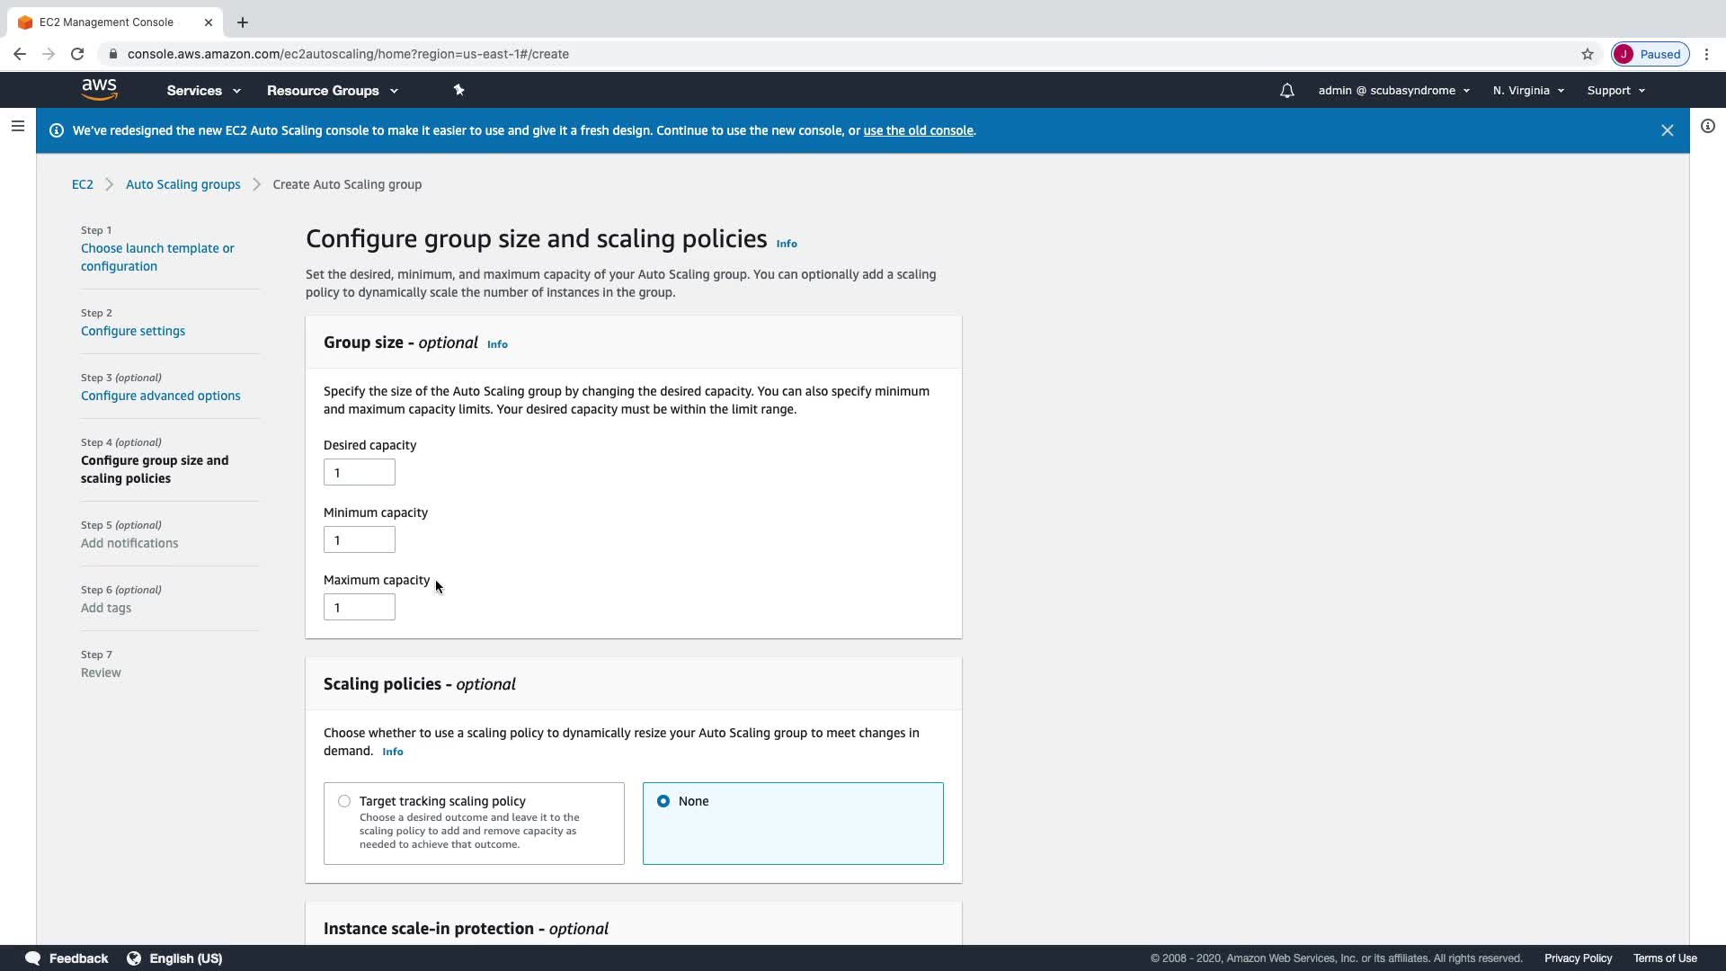Expand the Services dropdown menu
Screen dimensions: 1726x971
point(203,91)
